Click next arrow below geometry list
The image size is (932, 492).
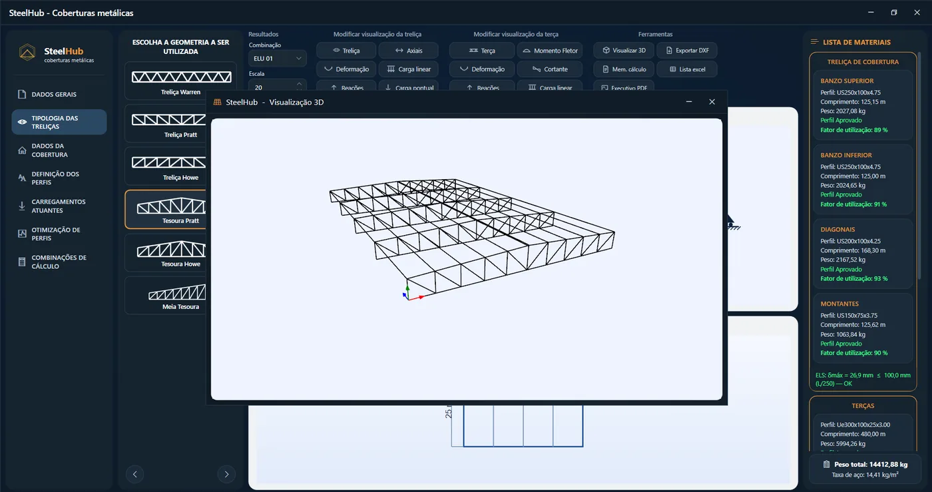click(226, 474)
